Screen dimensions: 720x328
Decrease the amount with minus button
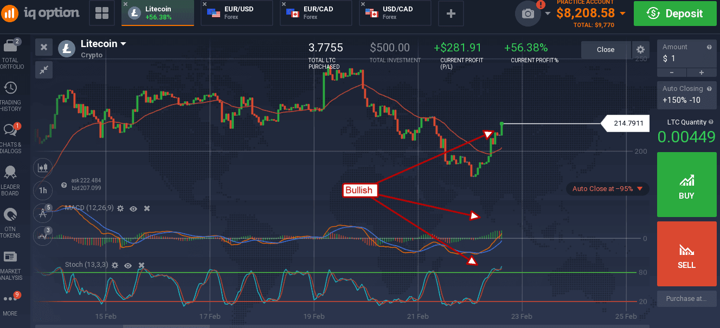[672, 73]
